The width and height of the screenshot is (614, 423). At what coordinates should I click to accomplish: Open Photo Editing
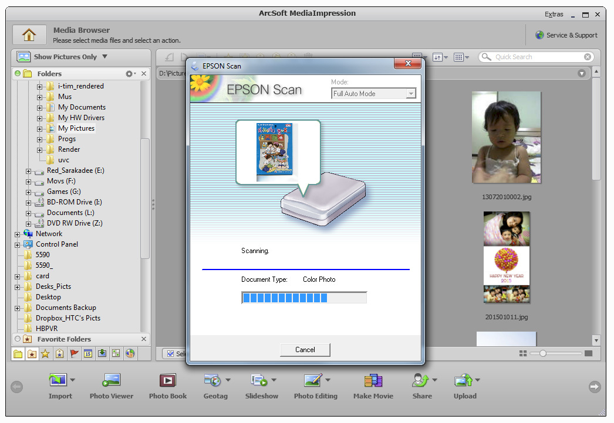pyautogui.click(x=316, y=386)
